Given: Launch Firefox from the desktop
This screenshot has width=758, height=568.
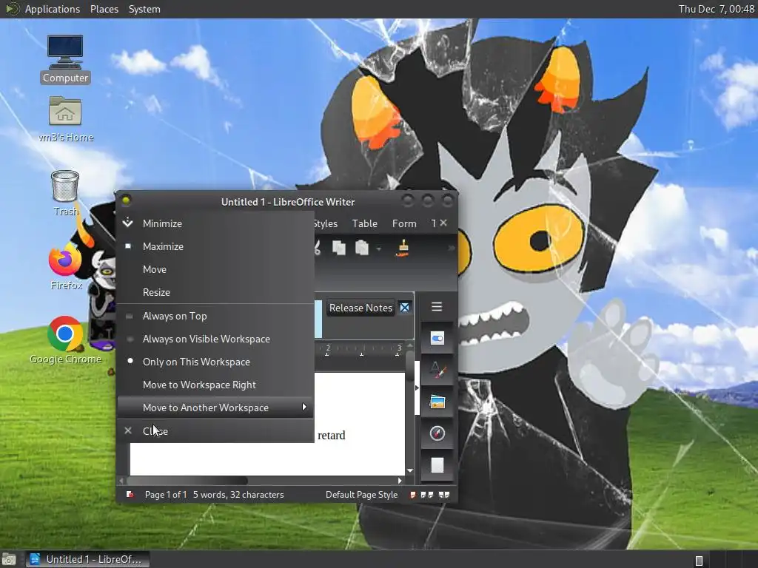Looking at the screenshot, I should (x=66, y=266).
